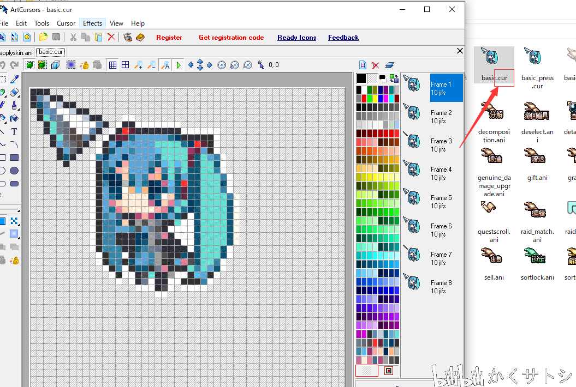
Task: Select the filled ellipse shape tool
Action: 14,171
